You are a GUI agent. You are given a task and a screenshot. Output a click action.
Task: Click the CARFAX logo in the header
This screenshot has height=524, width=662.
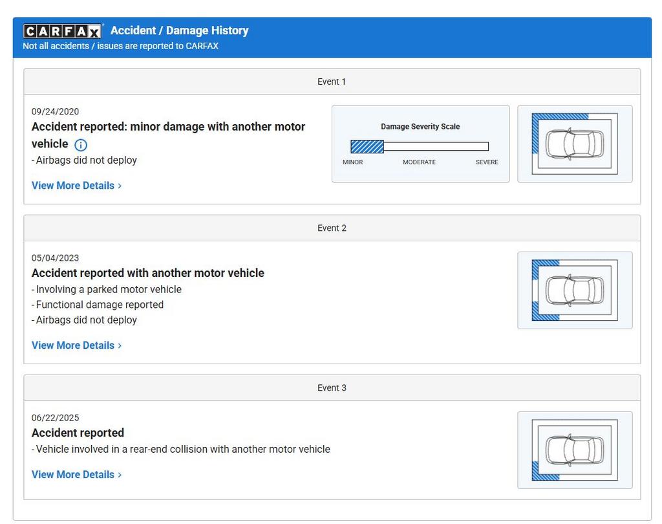[x=63, y=31]
